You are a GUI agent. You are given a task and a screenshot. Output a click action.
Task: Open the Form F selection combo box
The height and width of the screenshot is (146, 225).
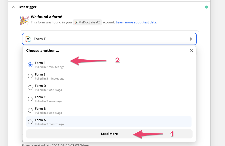109,39
